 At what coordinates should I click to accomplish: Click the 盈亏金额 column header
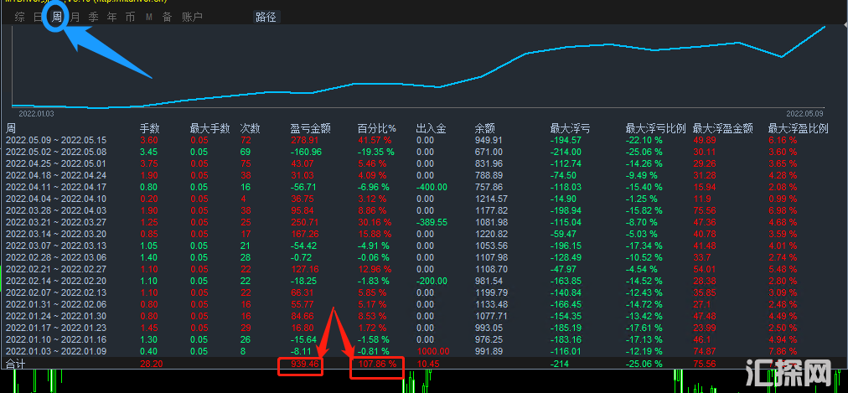pos(310,129)
